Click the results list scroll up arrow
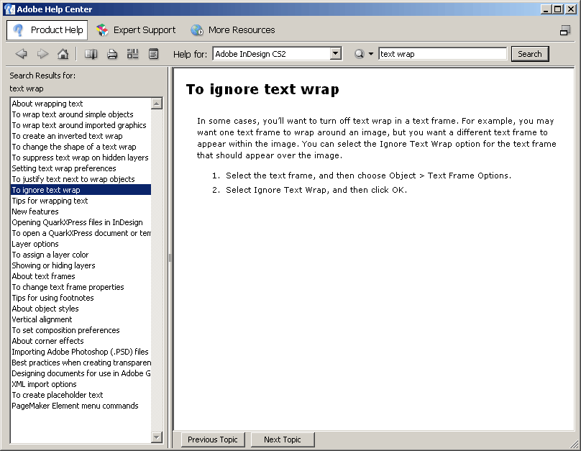 (x=157, y=104)
